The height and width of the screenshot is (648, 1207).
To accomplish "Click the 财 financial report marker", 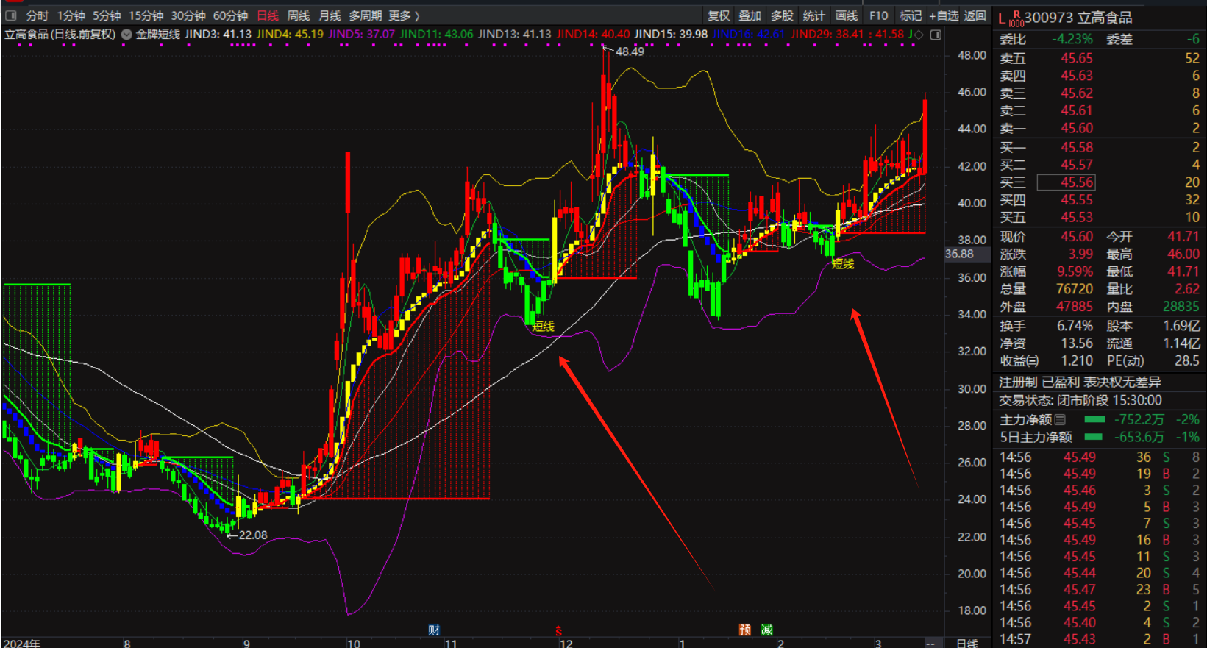I will coord(434,630).
